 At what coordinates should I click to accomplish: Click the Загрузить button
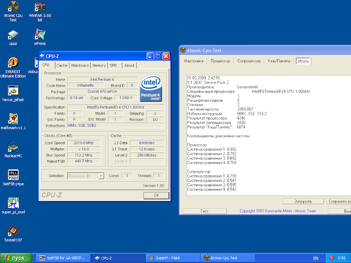pyautogui.click(x=303, y=201)
